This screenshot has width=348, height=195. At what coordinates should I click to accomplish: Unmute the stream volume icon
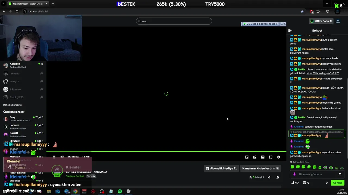pyautogui.click(x=62, y=157)
